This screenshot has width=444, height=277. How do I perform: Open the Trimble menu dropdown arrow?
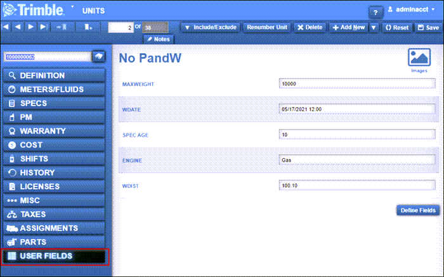[72, 6]
